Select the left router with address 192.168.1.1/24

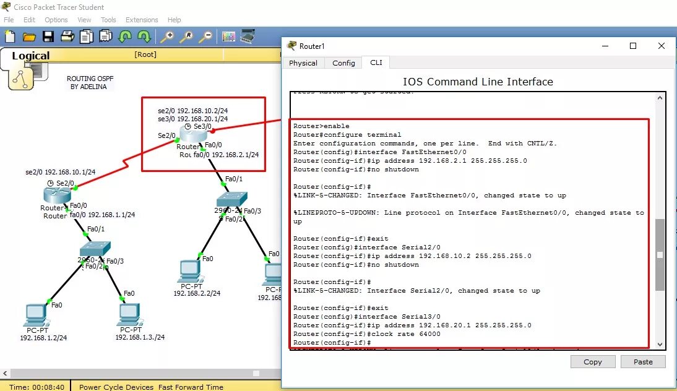[x=57, y=195]
